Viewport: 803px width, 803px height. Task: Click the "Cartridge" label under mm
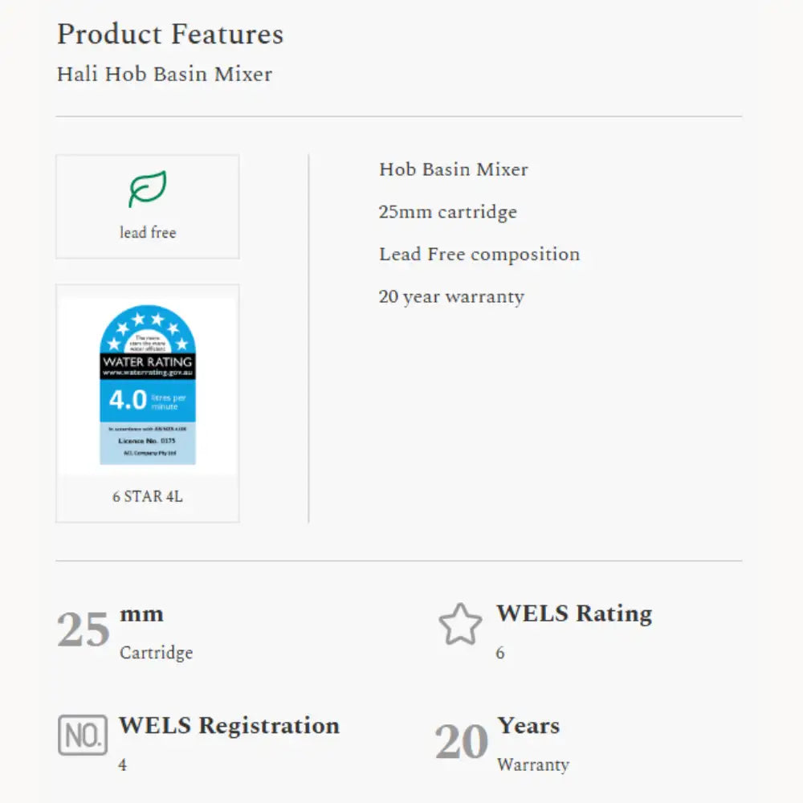157,653
